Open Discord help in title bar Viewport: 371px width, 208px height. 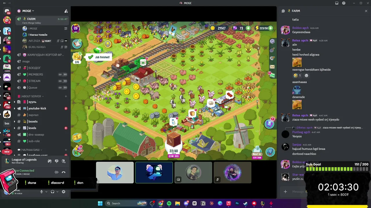(344, 3)
